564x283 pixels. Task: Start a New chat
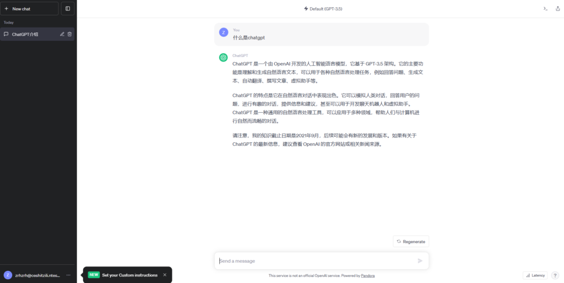[29, 9]
